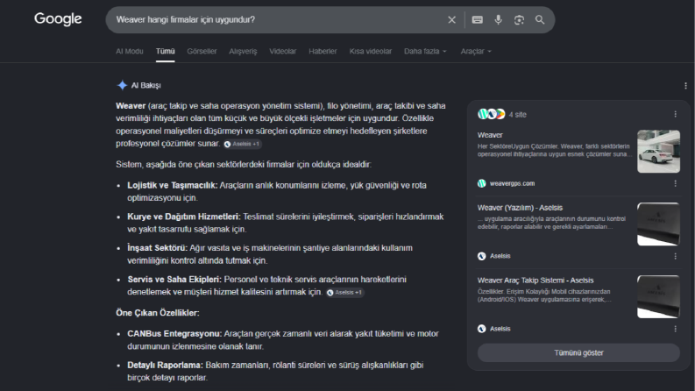Open the Weaver source card title
Image resolution: width=695 pixels, height=391 pixels.
point(490,135)
